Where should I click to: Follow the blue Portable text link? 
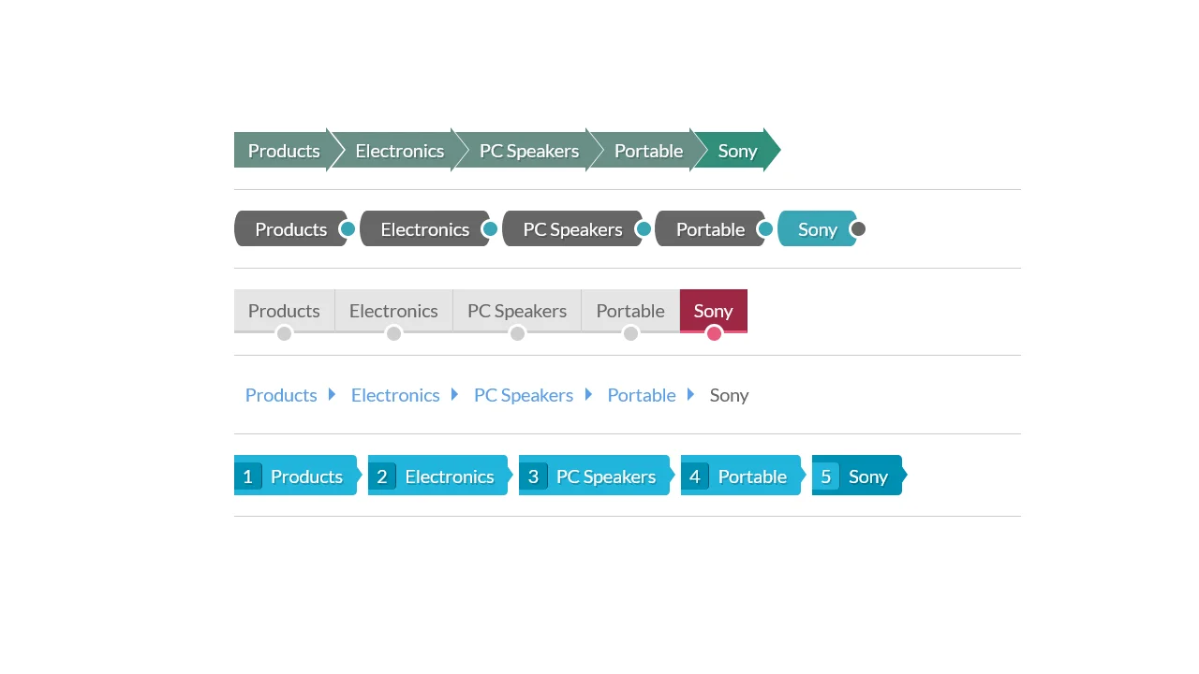tap(642, 395)
